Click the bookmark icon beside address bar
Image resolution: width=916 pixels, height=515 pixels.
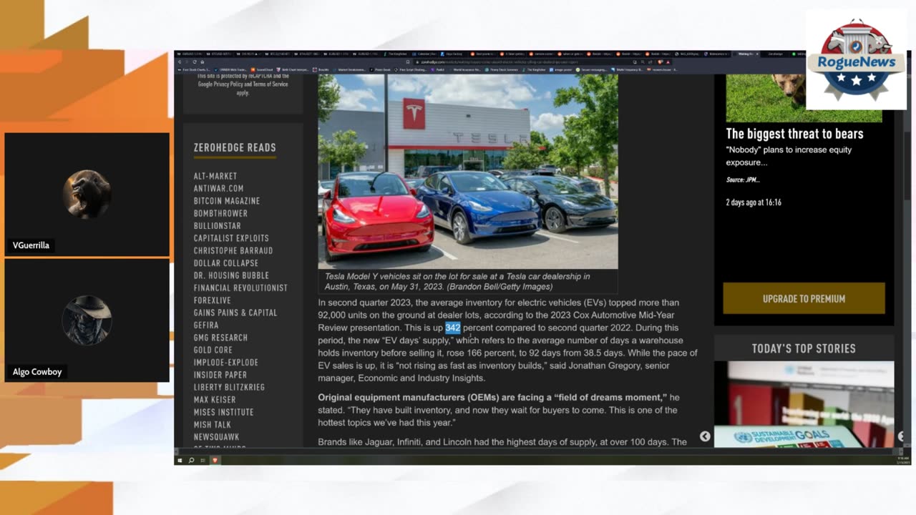(x=408, y=62)
